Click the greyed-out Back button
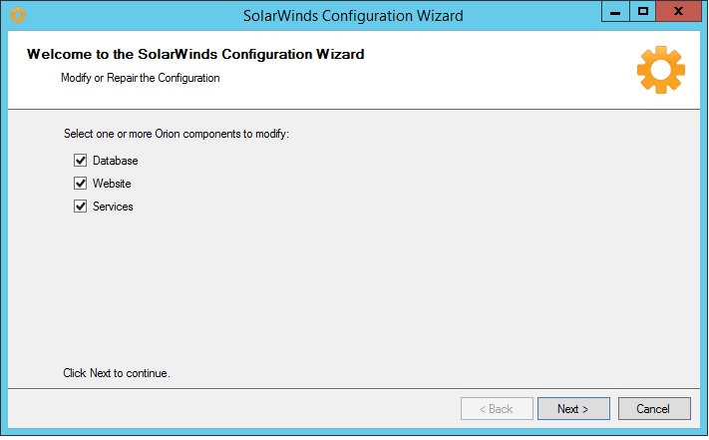The height and width of the screenshot is (440, 709). [496, 409]
